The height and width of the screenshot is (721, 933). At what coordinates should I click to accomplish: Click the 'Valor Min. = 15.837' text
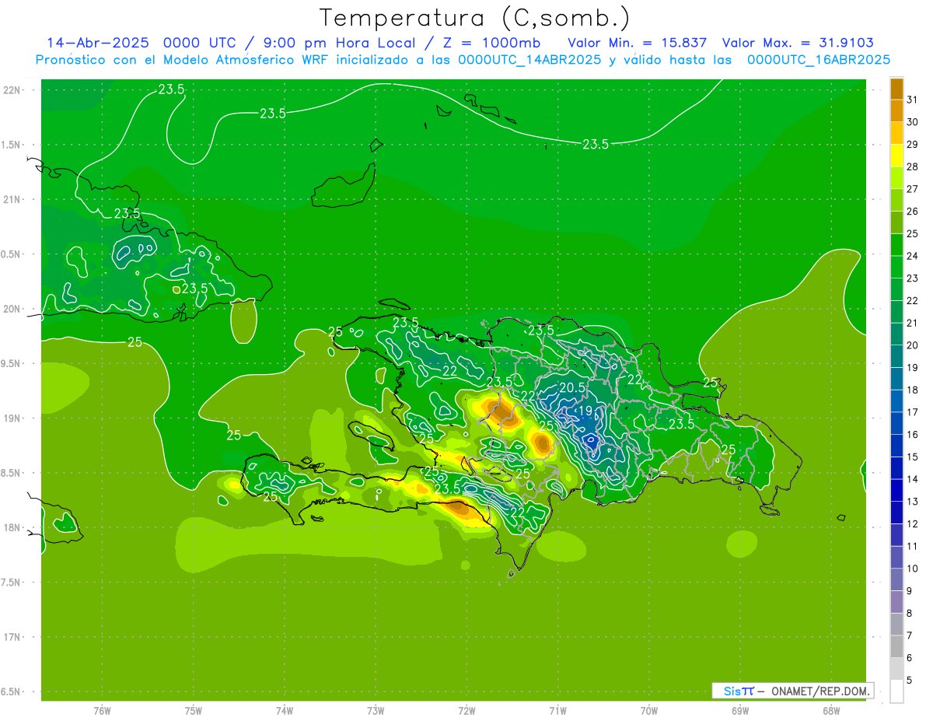(x=637, y=43)
